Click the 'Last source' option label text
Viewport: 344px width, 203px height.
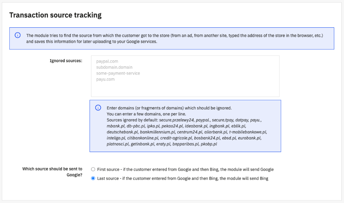(182, 179)
